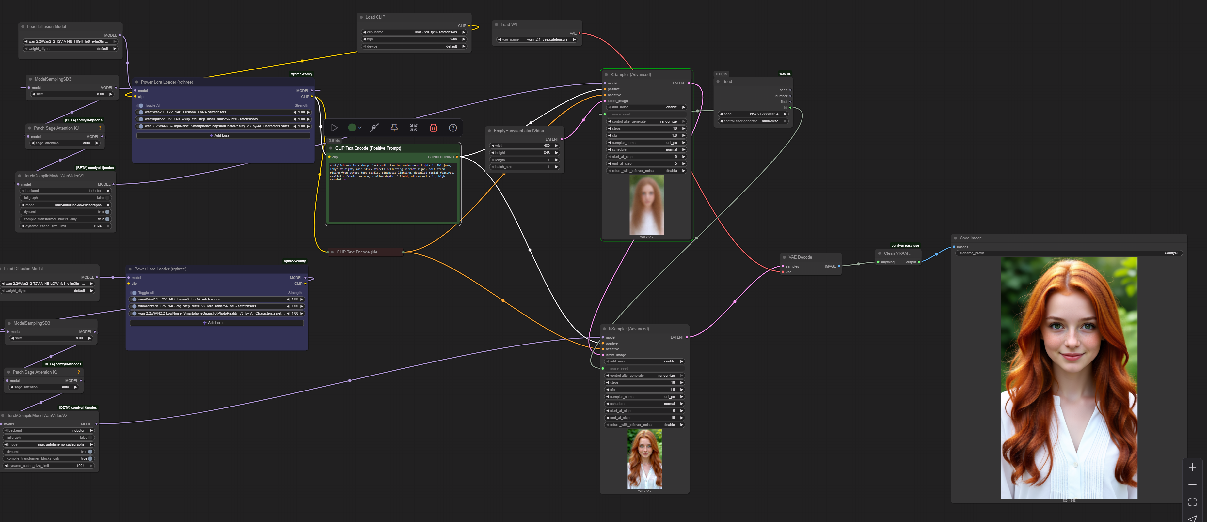Open clip_name combo in Load CLIP node
This screenshot has height=522, width=1207.
[414, 32]
